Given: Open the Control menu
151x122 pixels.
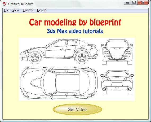Looking at the screenshot, I should [x=28, y=10].
